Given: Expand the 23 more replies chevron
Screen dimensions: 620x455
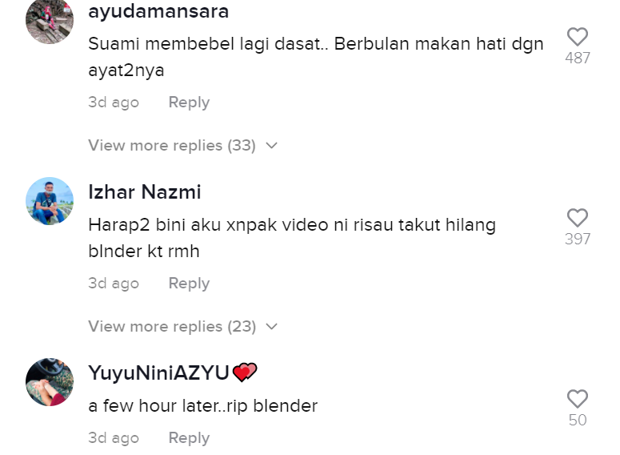Looking at the screenshot, I should (272, 326).
